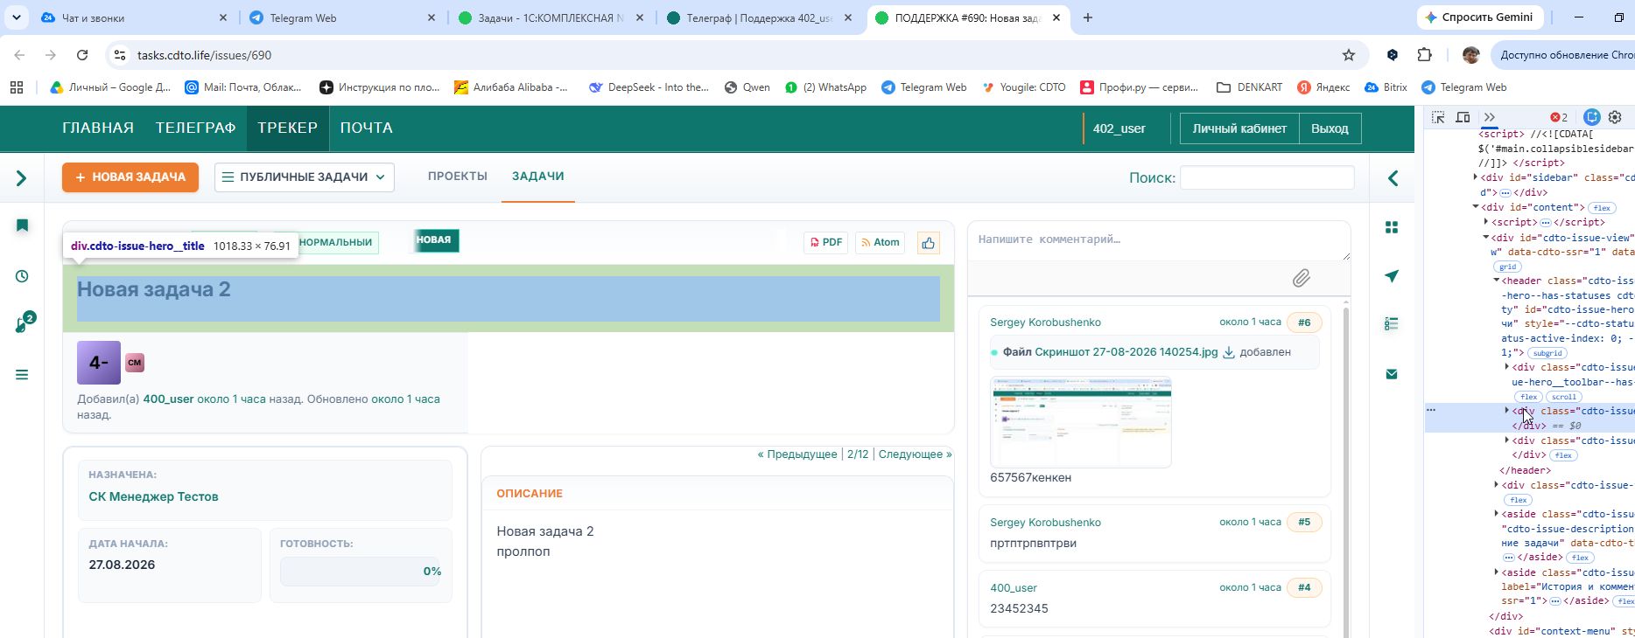Open the clock history icon in left sidebar
The image size is (1635, 638).
click(x=23, y=276)
